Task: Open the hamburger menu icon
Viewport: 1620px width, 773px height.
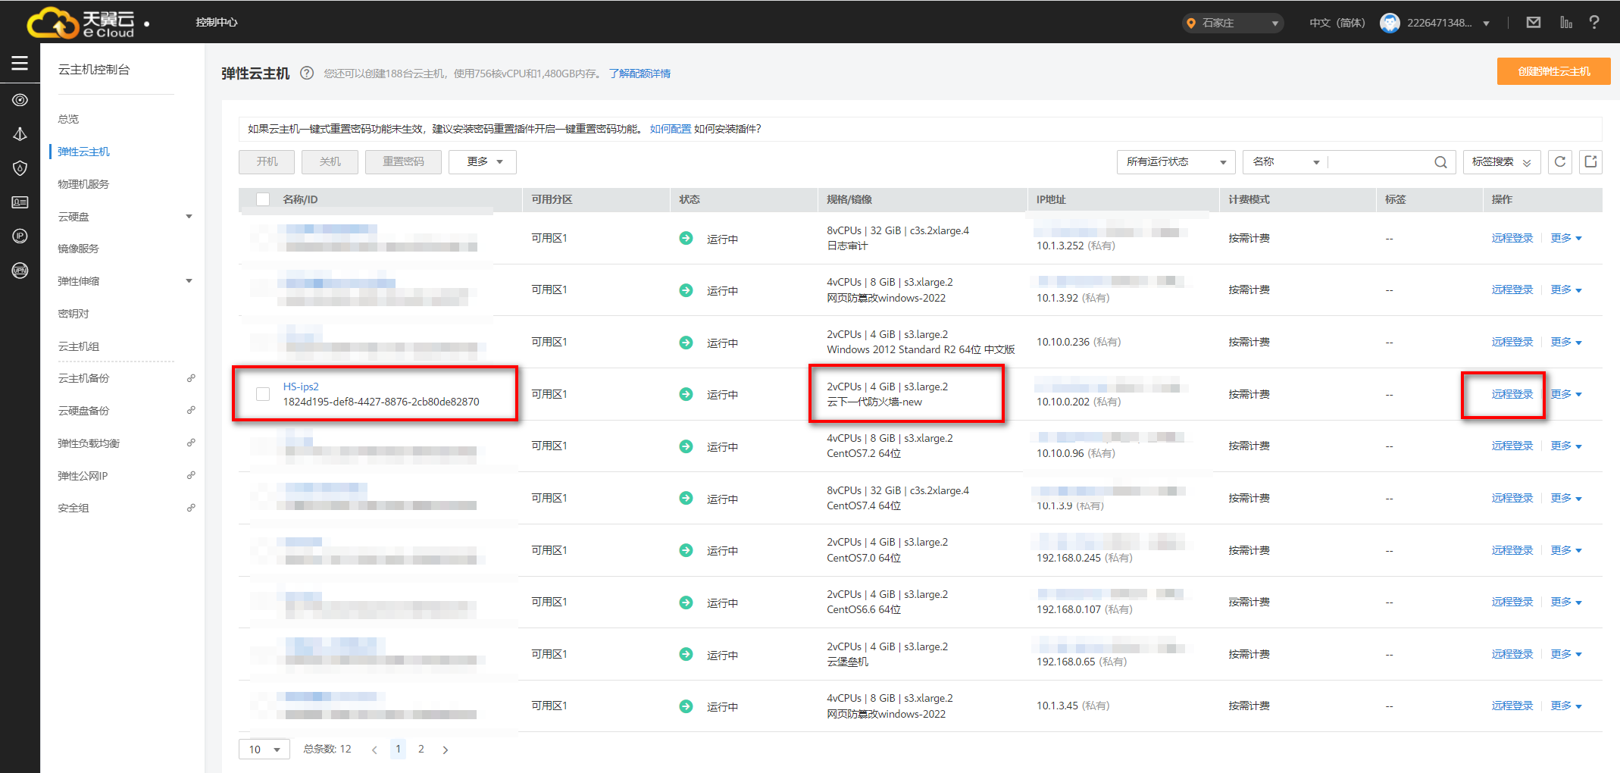Action: (x=20, y=64)
